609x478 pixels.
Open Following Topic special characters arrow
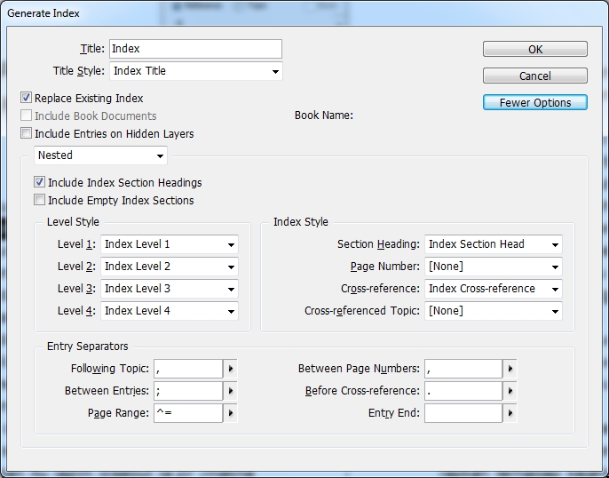[230, 369]
